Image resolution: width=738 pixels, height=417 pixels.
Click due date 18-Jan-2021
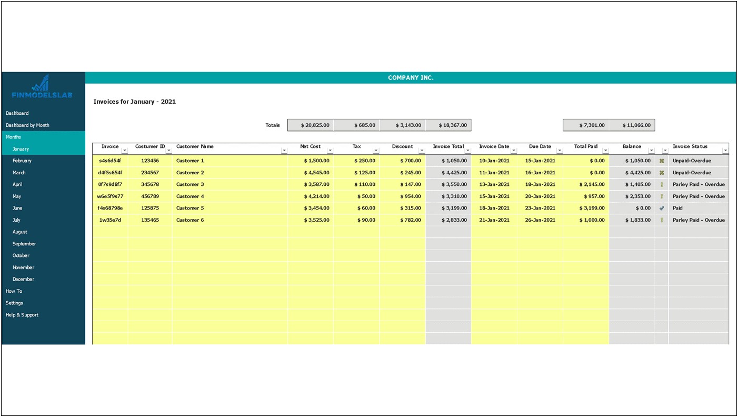click(x=540, y=184)
